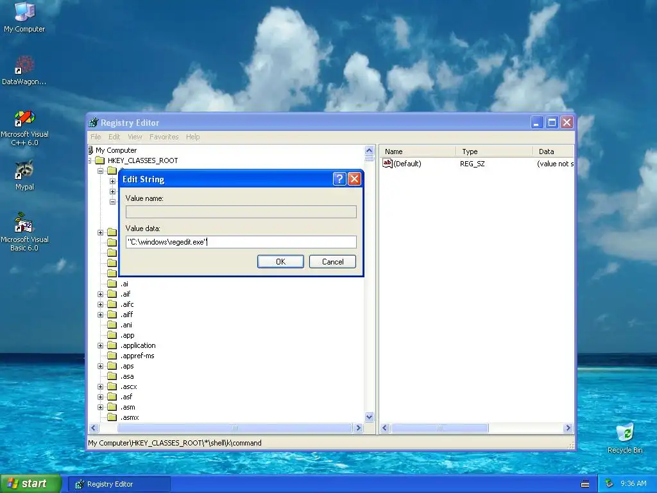Screen dimensions: 657x493
Task: Open the View menu
Action: [x=135, y=137]
